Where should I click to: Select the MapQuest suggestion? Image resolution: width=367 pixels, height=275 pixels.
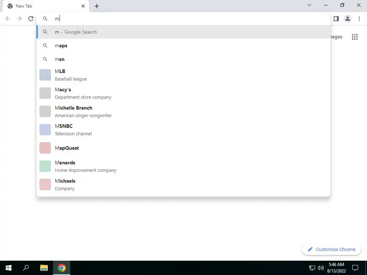(183, 148)
